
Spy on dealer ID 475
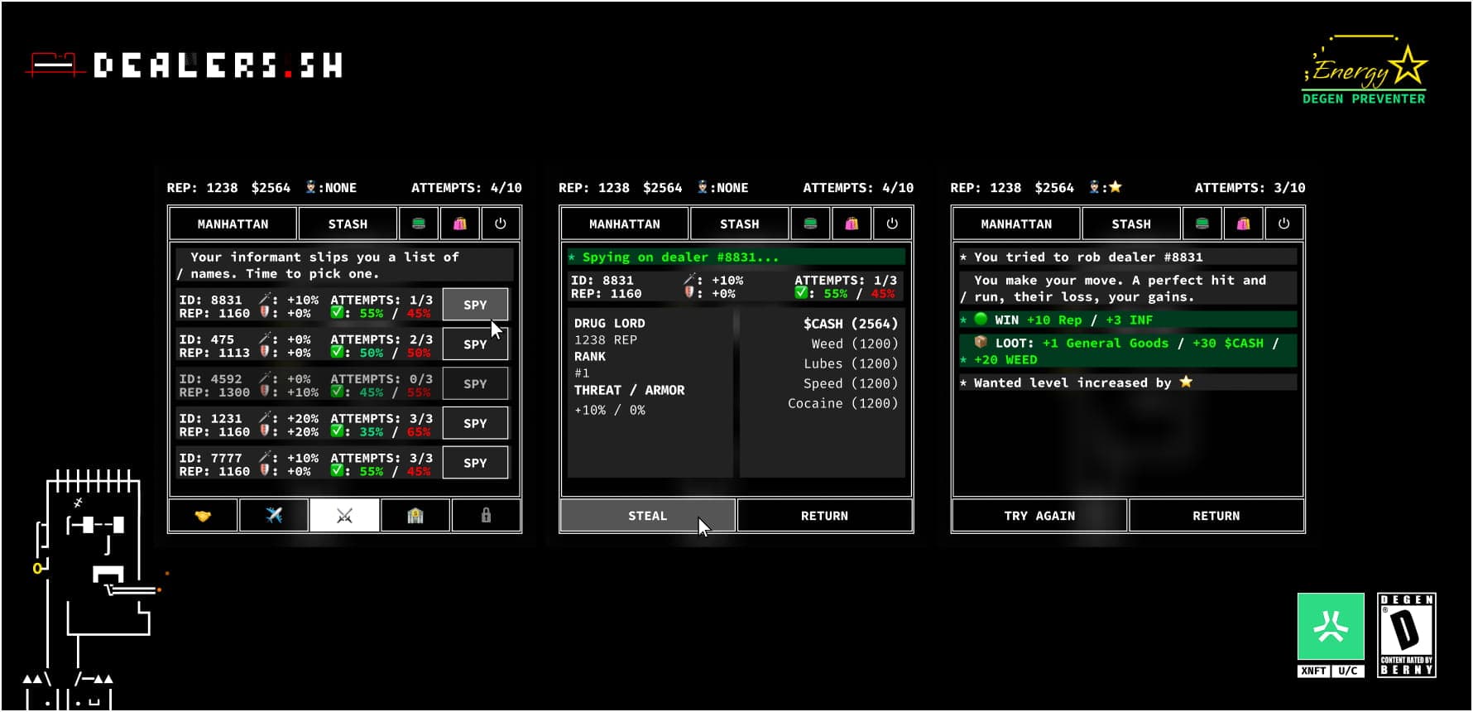tap(475, 344)
